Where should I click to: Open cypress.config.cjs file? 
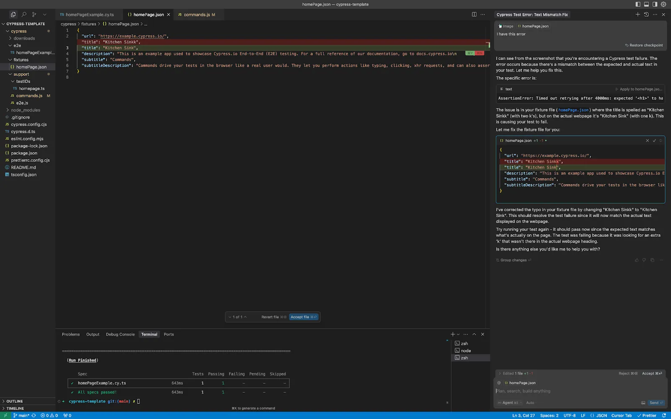pyautogui.click(x=29, y=124)
